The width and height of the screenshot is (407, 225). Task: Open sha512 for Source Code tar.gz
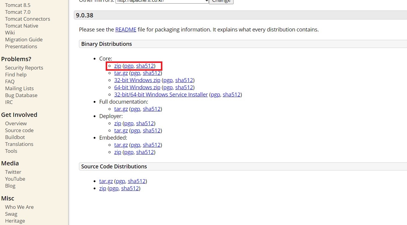click(x=137, y=181)
